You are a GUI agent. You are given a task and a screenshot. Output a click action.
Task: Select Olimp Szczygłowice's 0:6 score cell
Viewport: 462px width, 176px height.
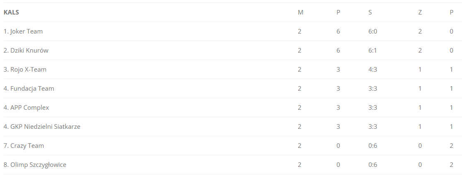coord(373,165)
